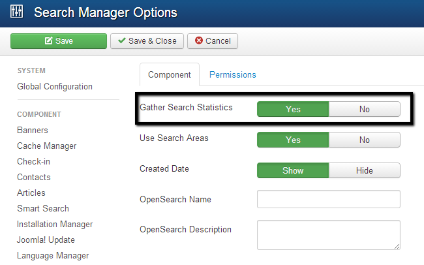
Task: Click the OpenSearch Name text field
Action: point(328,199)
